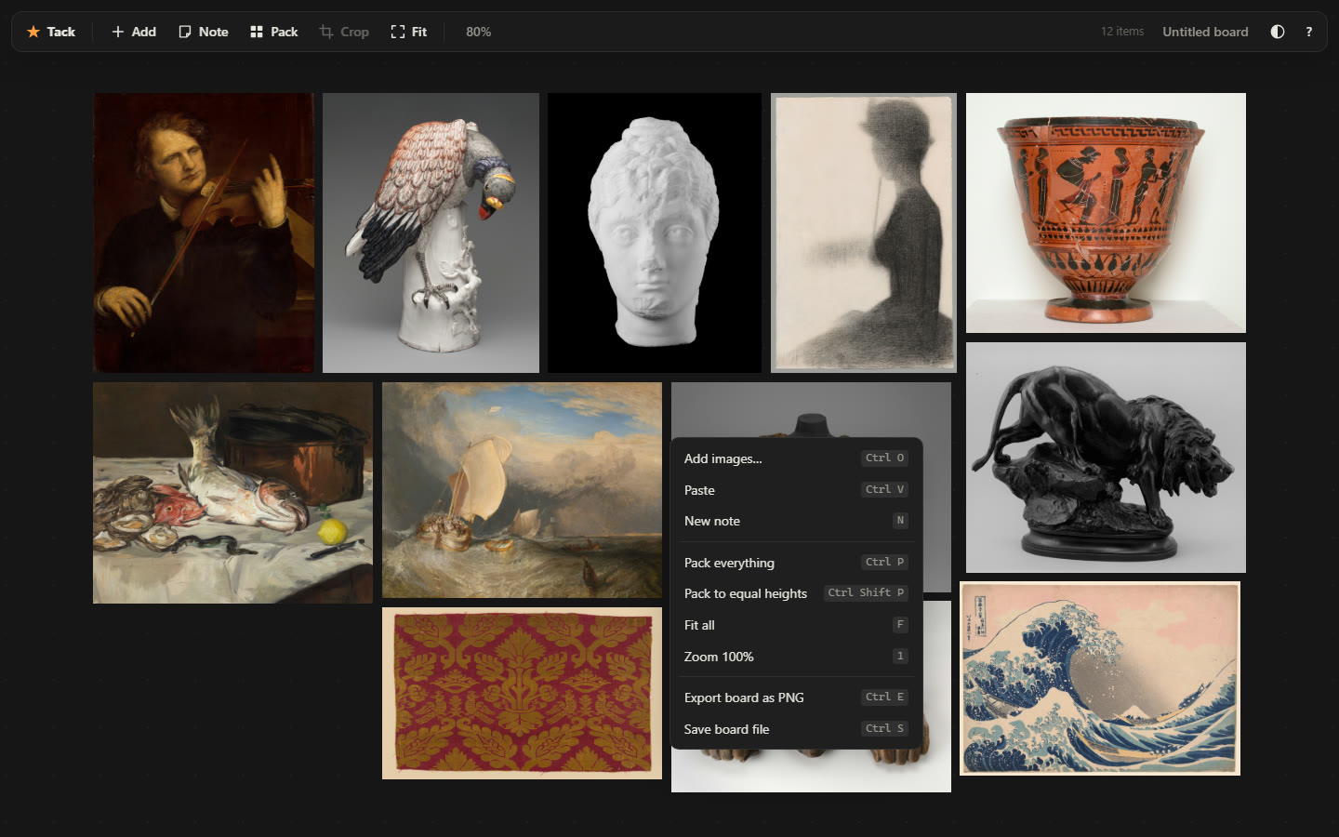
Task: Select the charcoal silhouette drawing
Action: 864,232
